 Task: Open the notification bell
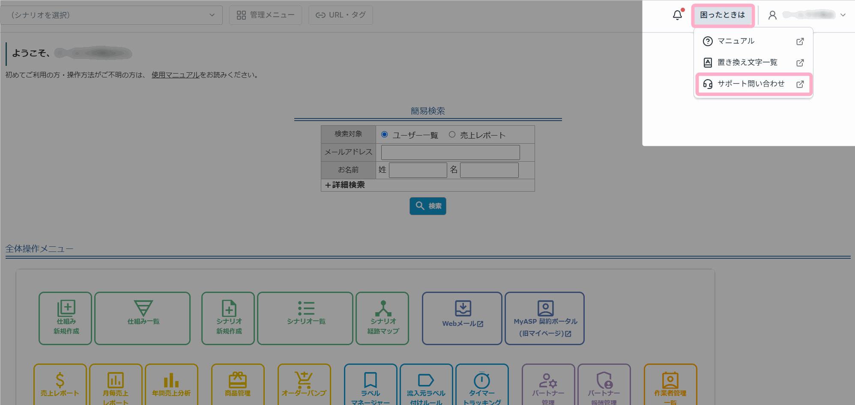[x=677, y=15]
